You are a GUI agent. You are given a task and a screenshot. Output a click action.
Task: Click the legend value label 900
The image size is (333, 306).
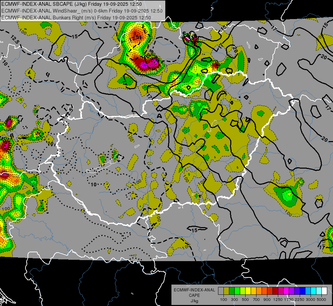[267, 299]
